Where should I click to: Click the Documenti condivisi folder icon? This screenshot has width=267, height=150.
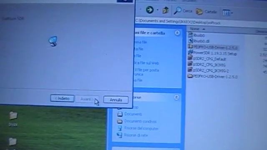click(120, 121)
